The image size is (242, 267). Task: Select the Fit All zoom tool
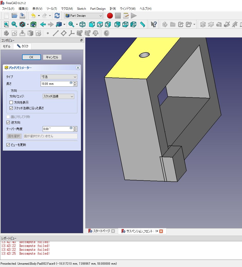tap(6, 24)
